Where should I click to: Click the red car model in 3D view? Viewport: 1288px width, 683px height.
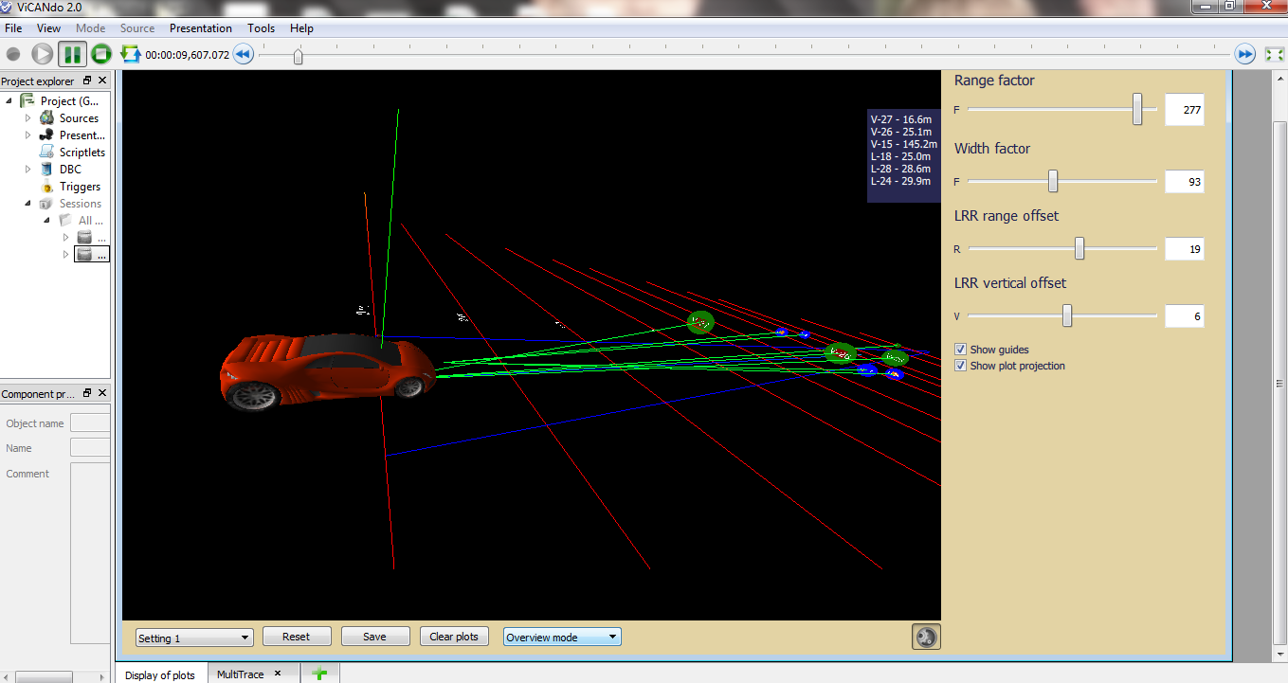(x=327, y=370)
